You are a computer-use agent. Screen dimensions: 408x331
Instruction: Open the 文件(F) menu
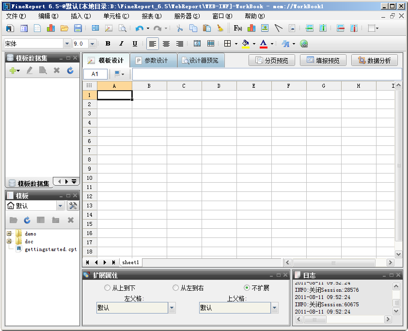pos(16,16)
